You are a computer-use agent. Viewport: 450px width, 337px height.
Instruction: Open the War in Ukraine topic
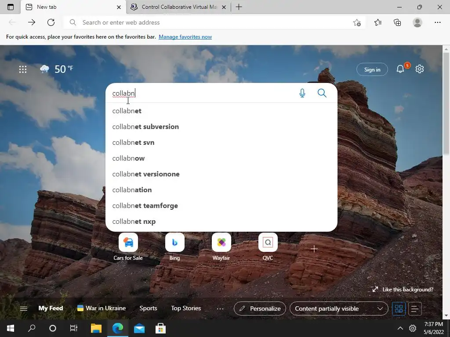tap(102, 308)
